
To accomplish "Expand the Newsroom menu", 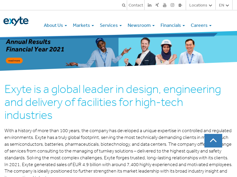I will (x=141, y=25).
